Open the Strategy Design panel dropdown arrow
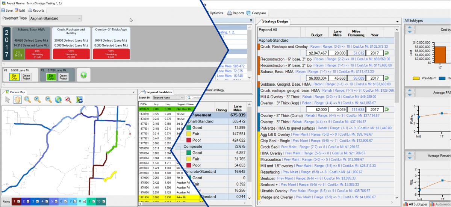451x207 pixels. (x=397, y=22)
